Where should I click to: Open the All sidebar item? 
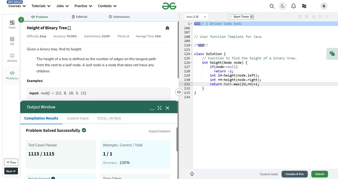(x=12, y=41)
